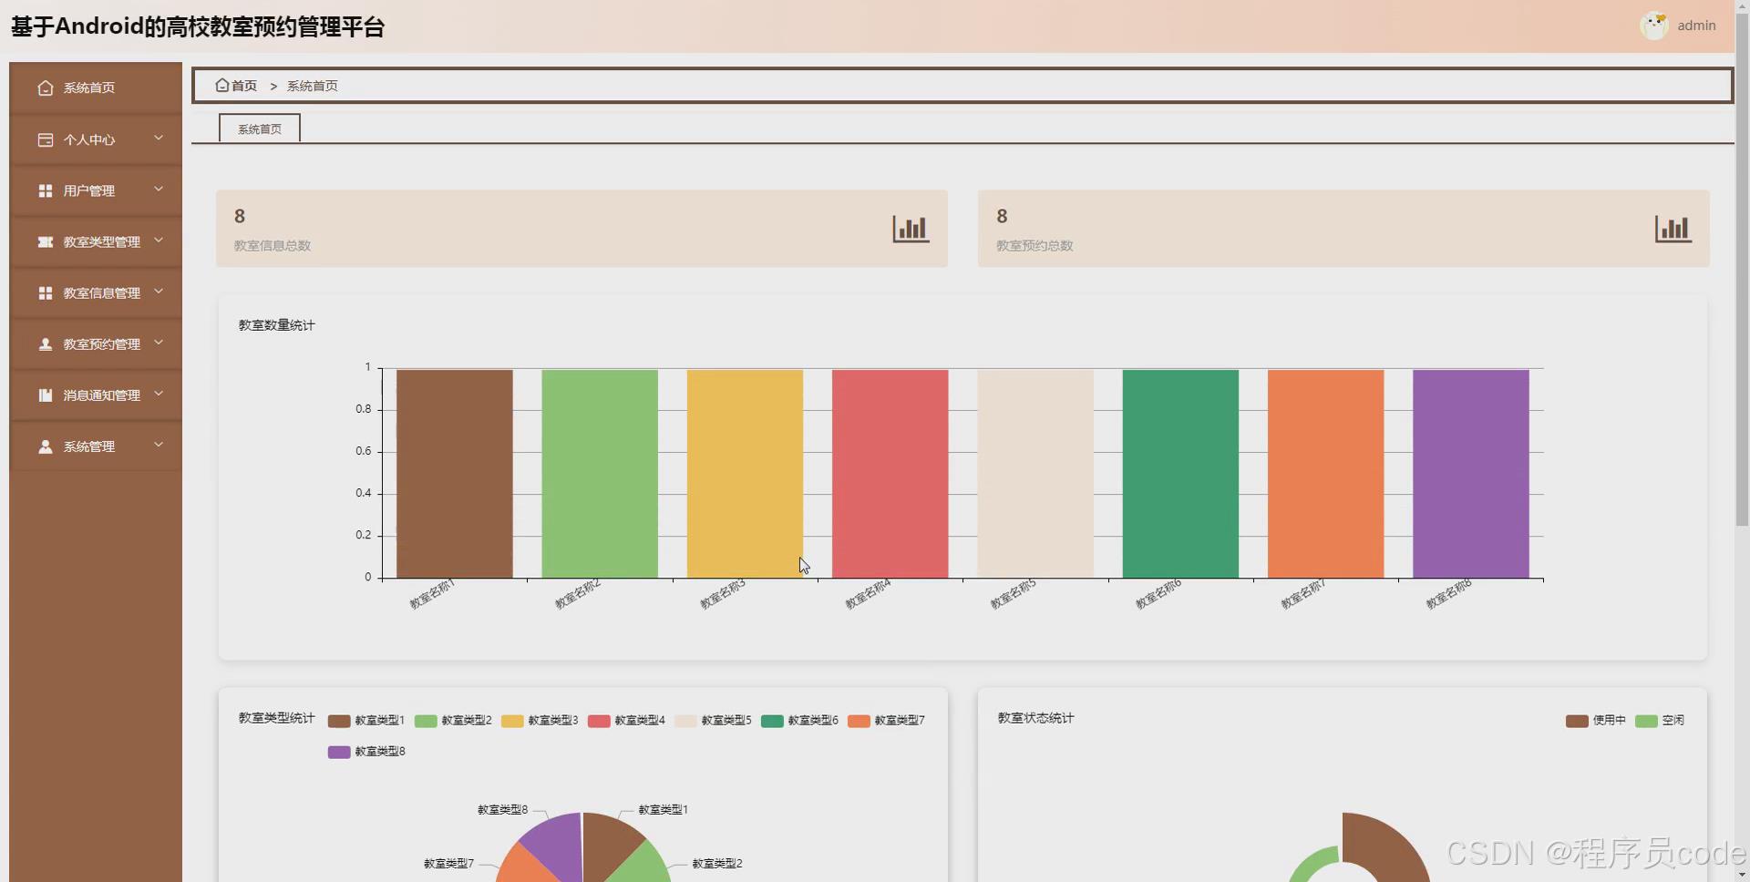Toggle the 空闲 legend swatch

coord(1646,721)
